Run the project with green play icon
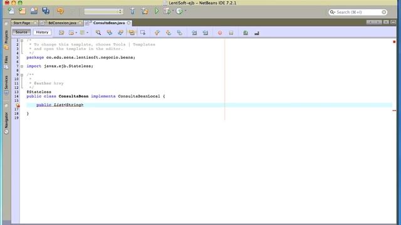Viewport: 401px width, 225px height. click(x=157, y=11)
